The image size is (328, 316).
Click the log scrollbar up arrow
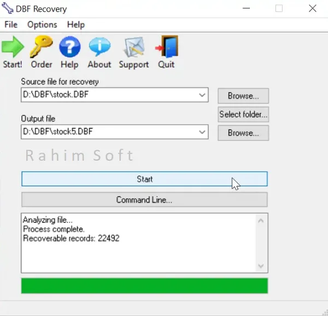[x=261, y=221]
